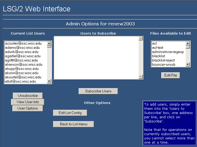Open View User Info for selected user

(x=28, y=102)
